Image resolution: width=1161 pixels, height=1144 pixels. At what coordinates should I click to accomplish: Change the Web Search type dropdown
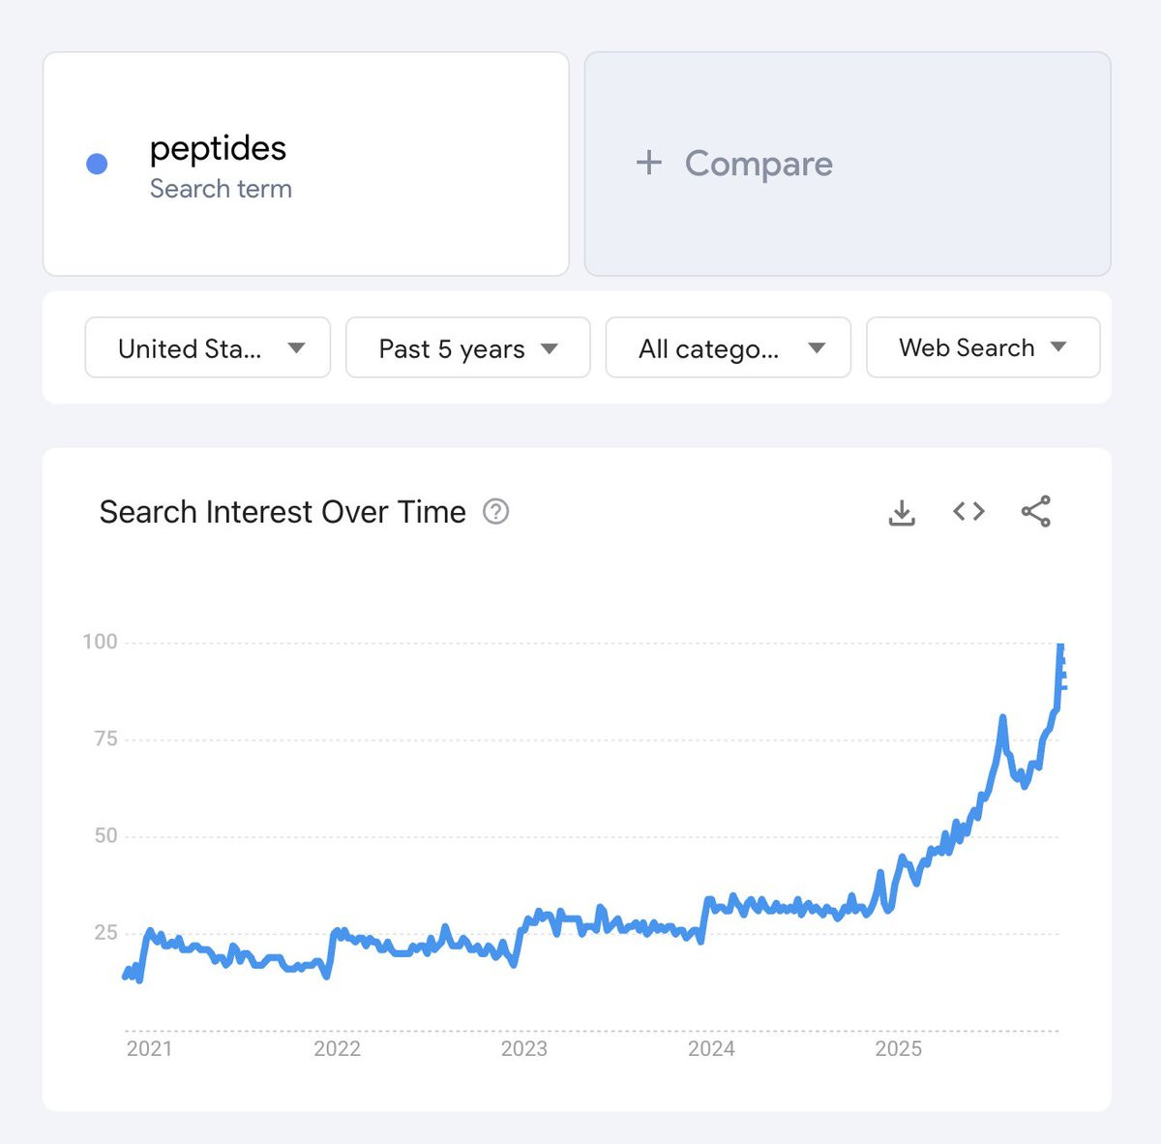point(983,347)
